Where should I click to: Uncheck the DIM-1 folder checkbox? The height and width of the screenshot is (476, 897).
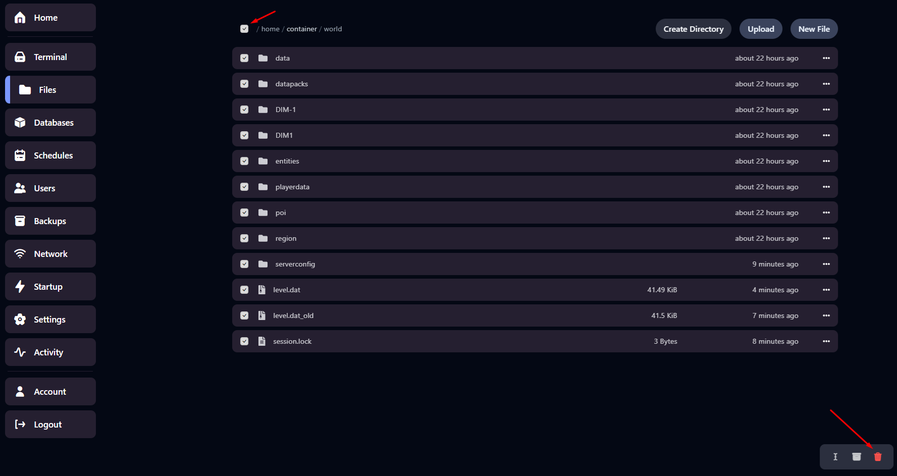click(244, 110)
